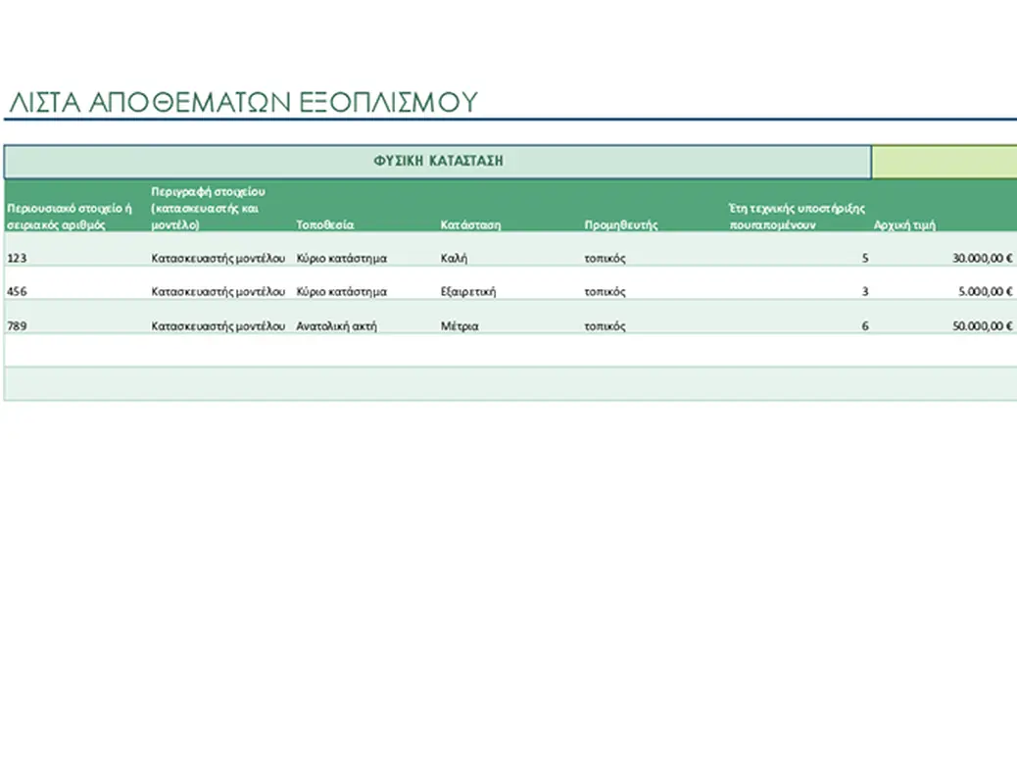Click the light green section header cell
The height and width of the screenshot is (784, 1017).
[x=944, y=163]
